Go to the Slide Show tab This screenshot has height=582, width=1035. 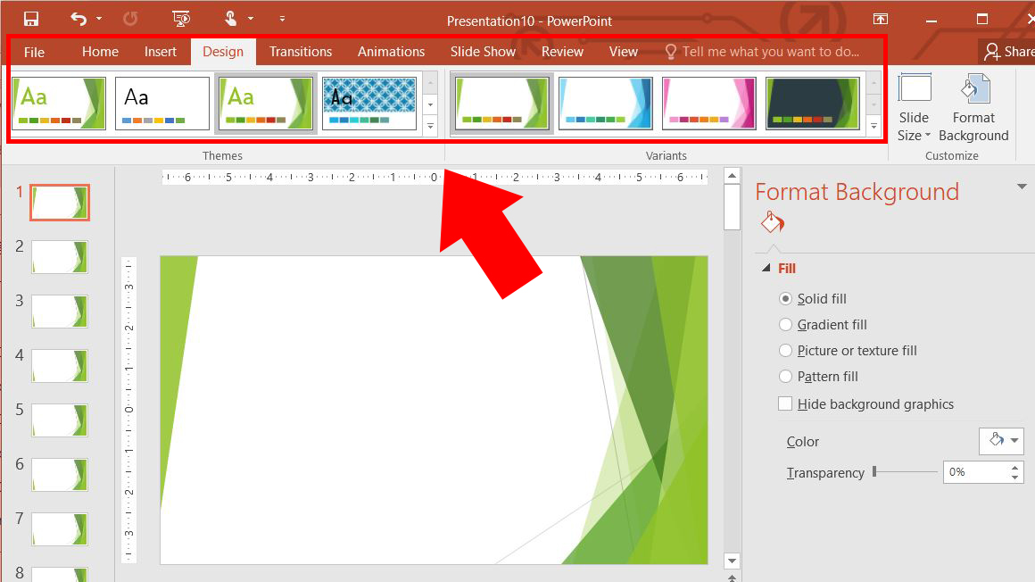(x=484, y=52)
